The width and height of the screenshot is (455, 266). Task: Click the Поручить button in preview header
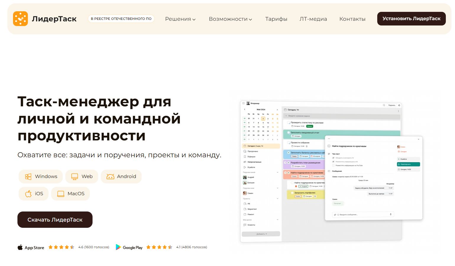pyautogui.click(x=392, y=105)
